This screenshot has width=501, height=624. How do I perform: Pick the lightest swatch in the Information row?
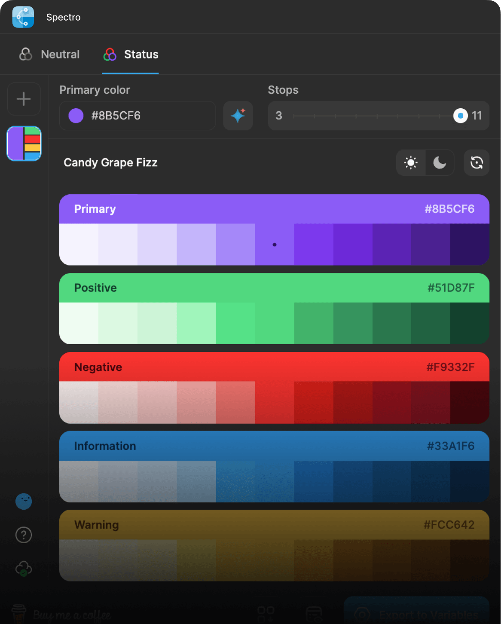79,481
